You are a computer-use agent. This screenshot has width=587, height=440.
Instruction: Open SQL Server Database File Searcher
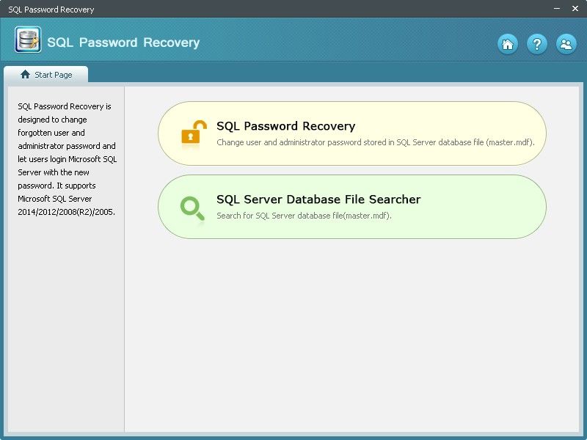click(x=352, y=207)
